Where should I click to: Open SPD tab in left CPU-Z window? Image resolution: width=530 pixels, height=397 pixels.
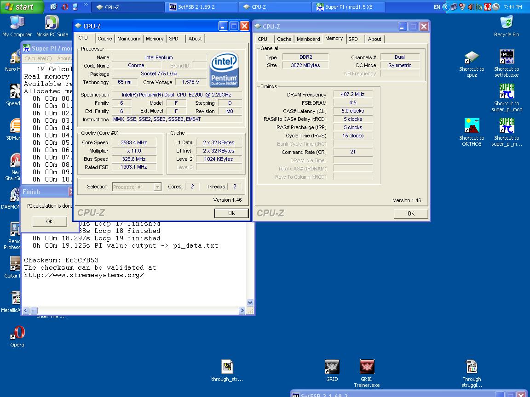[x=174, y=39]
